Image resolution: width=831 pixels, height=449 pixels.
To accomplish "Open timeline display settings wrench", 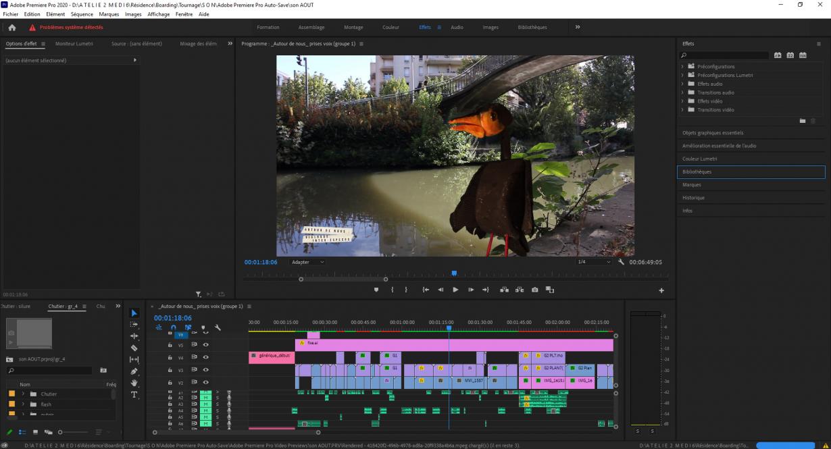I will [x=218, y=327].
